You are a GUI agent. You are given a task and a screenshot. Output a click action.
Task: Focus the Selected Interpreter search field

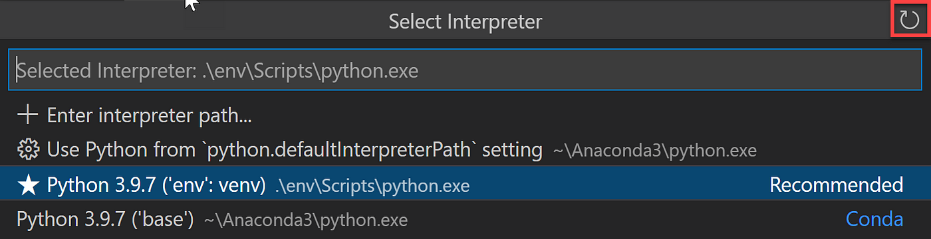(x=465, y=70)
